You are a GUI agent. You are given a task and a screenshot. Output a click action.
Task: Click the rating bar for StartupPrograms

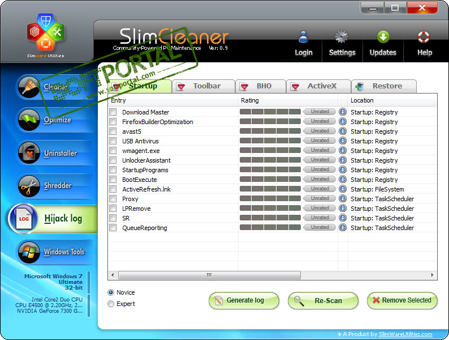click(270, 169)
